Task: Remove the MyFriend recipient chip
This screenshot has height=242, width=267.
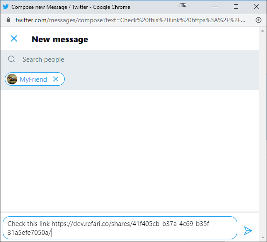Action: pyautogui.click(x=56, y=79)
